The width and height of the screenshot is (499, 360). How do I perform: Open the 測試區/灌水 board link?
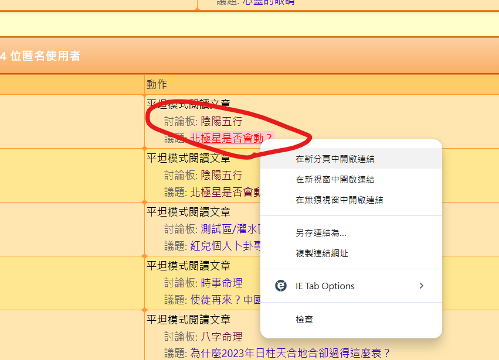230,229
